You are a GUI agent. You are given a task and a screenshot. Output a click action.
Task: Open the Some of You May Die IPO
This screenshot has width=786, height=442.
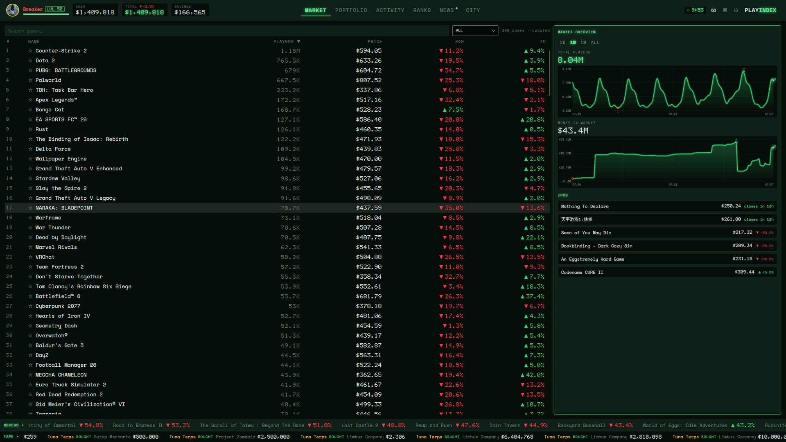667,232
